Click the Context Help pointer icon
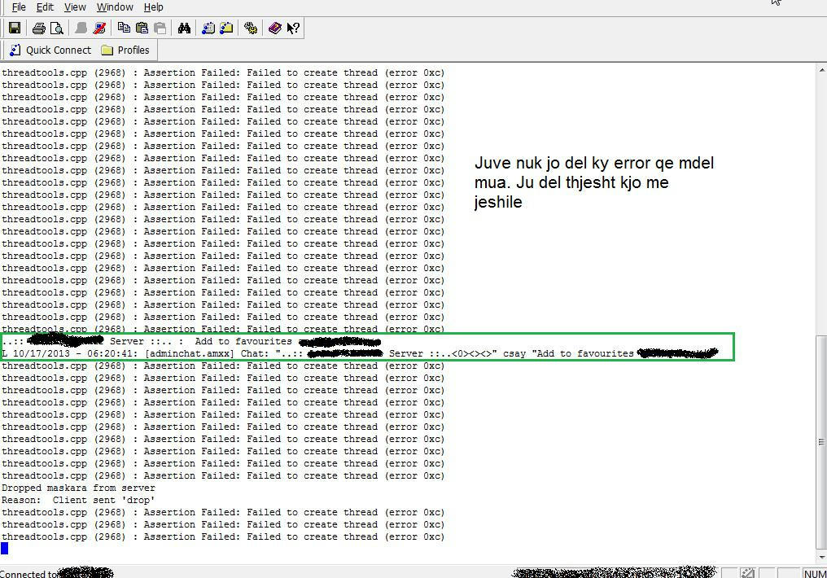 [x=293, y=28]
